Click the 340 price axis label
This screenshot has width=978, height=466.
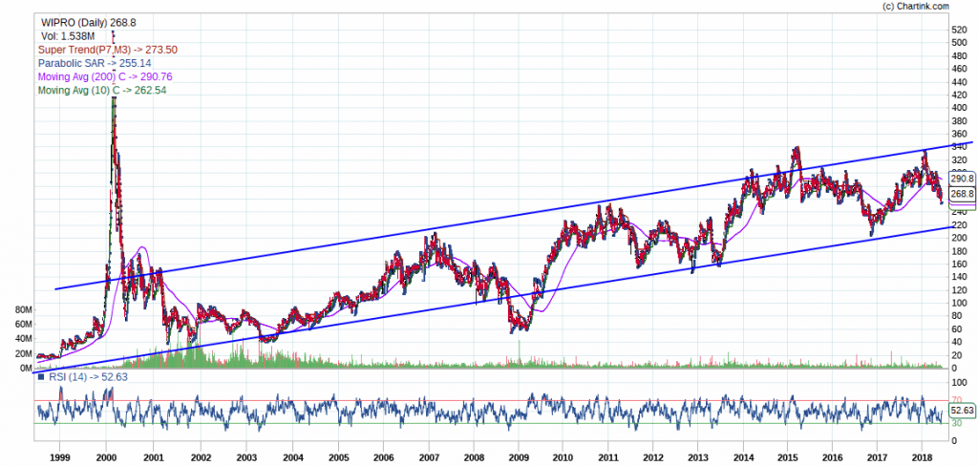point(958,147)
